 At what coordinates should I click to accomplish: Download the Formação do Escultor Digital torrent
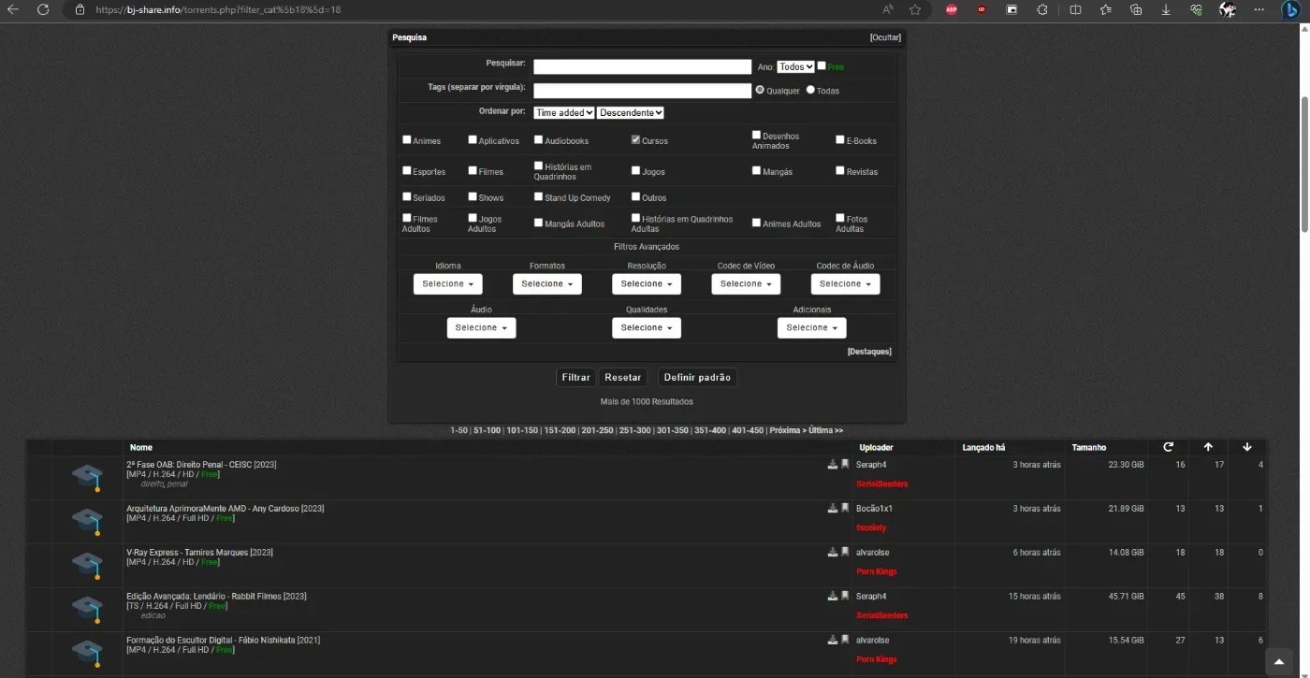833,640
